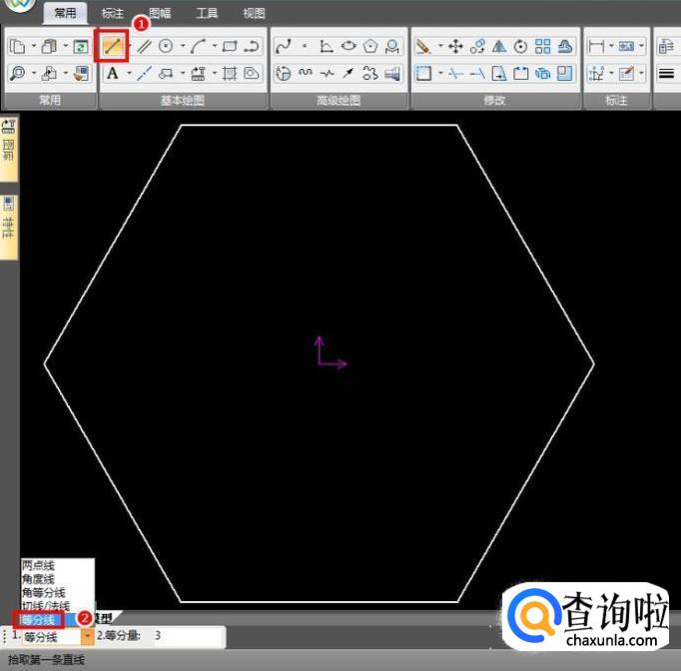The image size is (681, 671).
Task: Open the 视图 ribbon tab
Action: (x=254, y=14)
